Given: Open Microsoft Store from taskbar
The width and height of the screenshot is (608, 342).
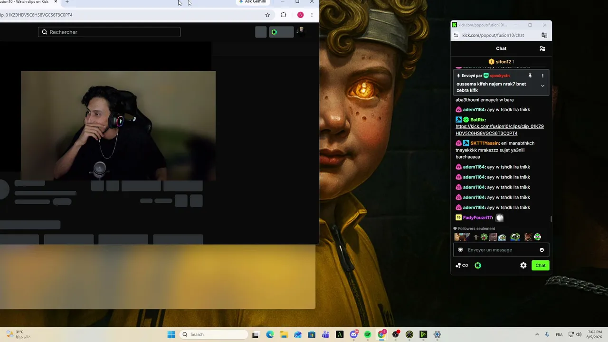Looking at the screenshot, I should coord(312,334).
